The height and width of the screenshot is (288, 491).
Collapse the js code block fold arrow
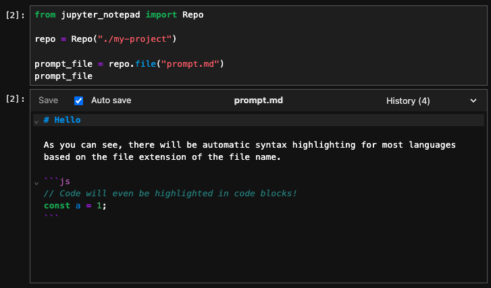(x=36, y=183)
